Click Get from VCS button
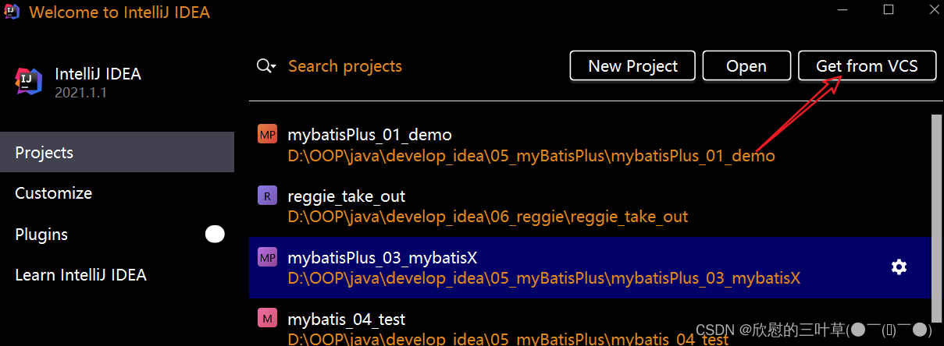This screenshot has width=944, height=346. 867,66
